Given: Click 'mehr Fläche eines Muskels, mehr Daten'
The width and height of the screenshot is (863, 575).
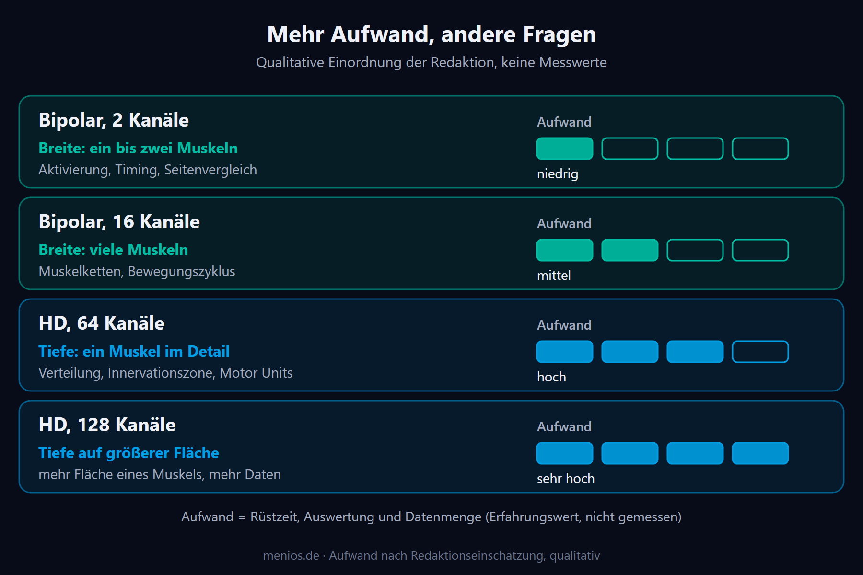Looking at the screenshot, I should [160, 474].
